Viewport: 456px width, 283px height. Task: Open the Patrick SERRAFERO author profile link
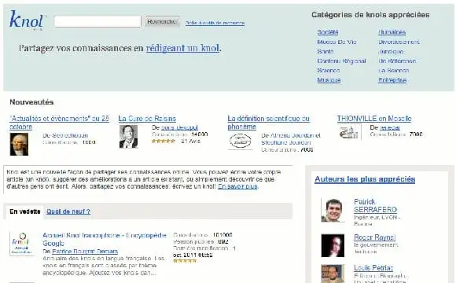click(x=375, y=206)
